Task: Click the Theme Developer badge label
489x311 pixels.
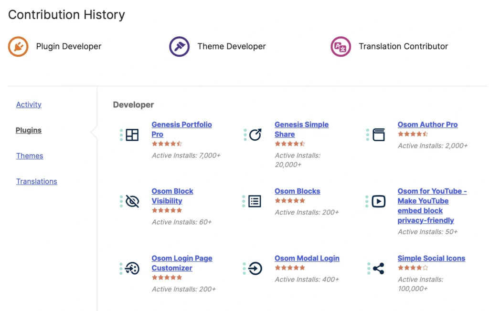Action: [x=232, y=46]
